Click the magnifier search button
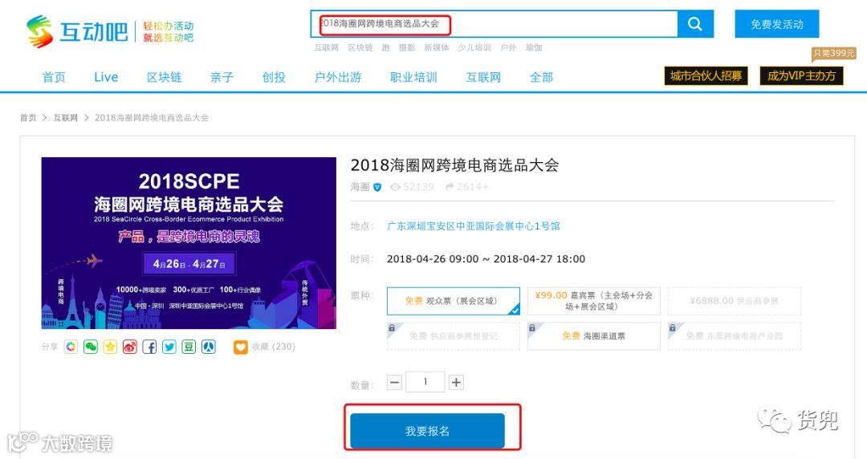Viewport: 867px width, 459px height. point(695,24)
